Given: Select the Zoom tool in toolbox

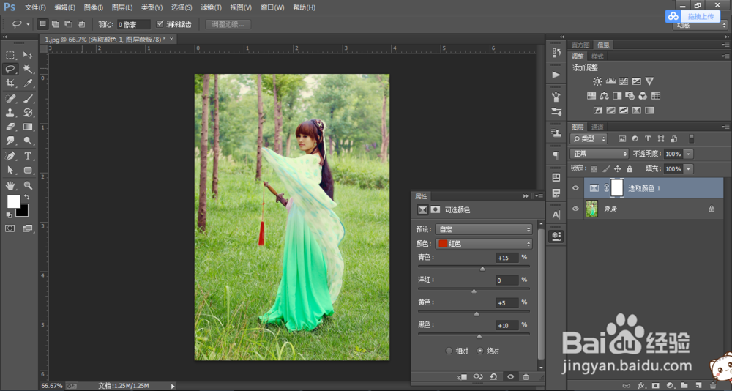Looking at the screenshot, I should point(28,185).
